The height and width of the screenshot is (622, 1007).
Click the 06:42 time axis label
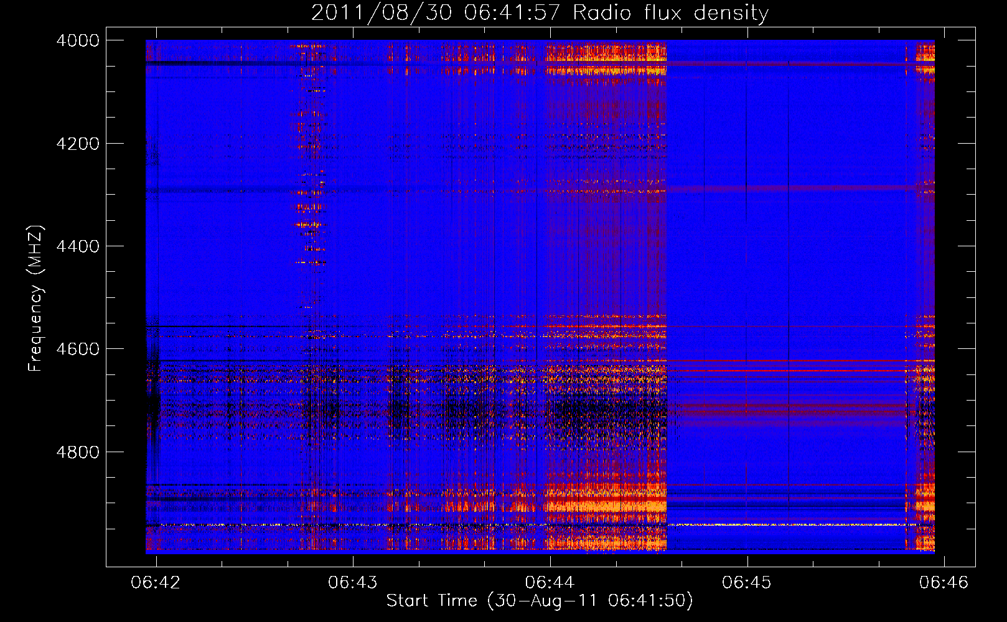tap(156, 582)
